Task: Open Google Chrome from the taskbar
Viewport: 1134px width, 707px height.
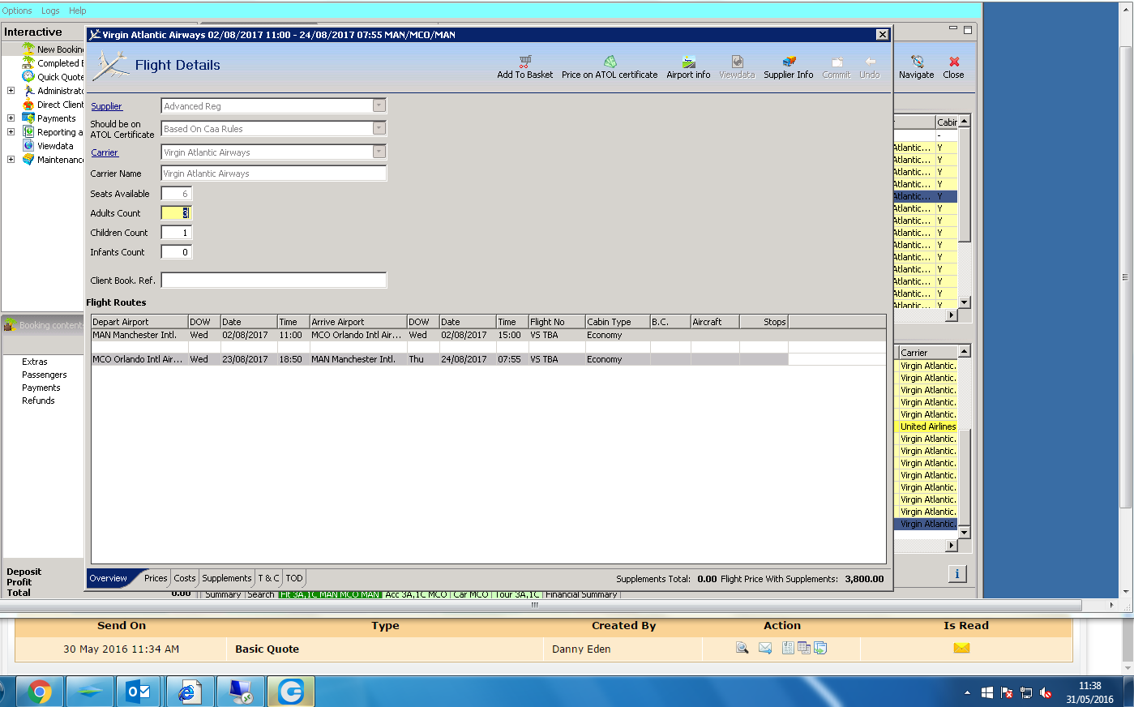Action: pos(39,692)
